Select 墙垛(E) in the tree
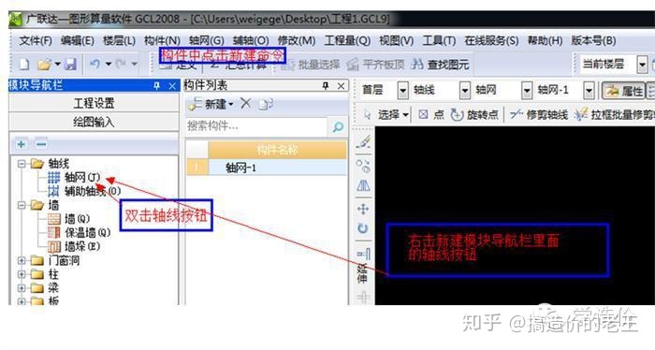 click(x=74, y=246)
